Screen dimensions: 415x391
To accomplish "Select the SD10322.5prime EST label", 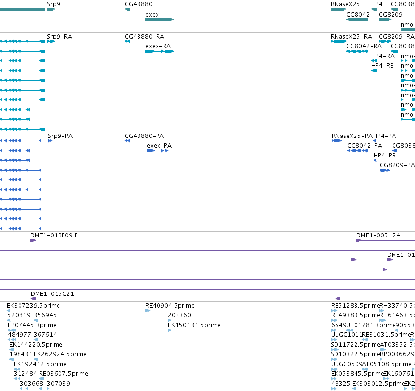I will [356, 354].
